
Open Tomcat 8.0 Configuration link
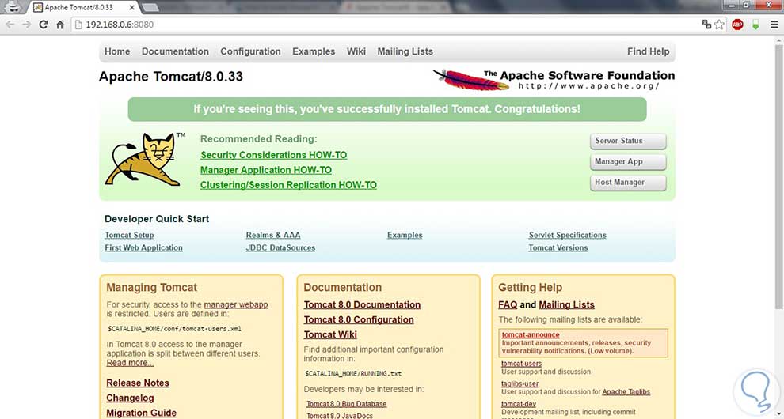point(359,319)
